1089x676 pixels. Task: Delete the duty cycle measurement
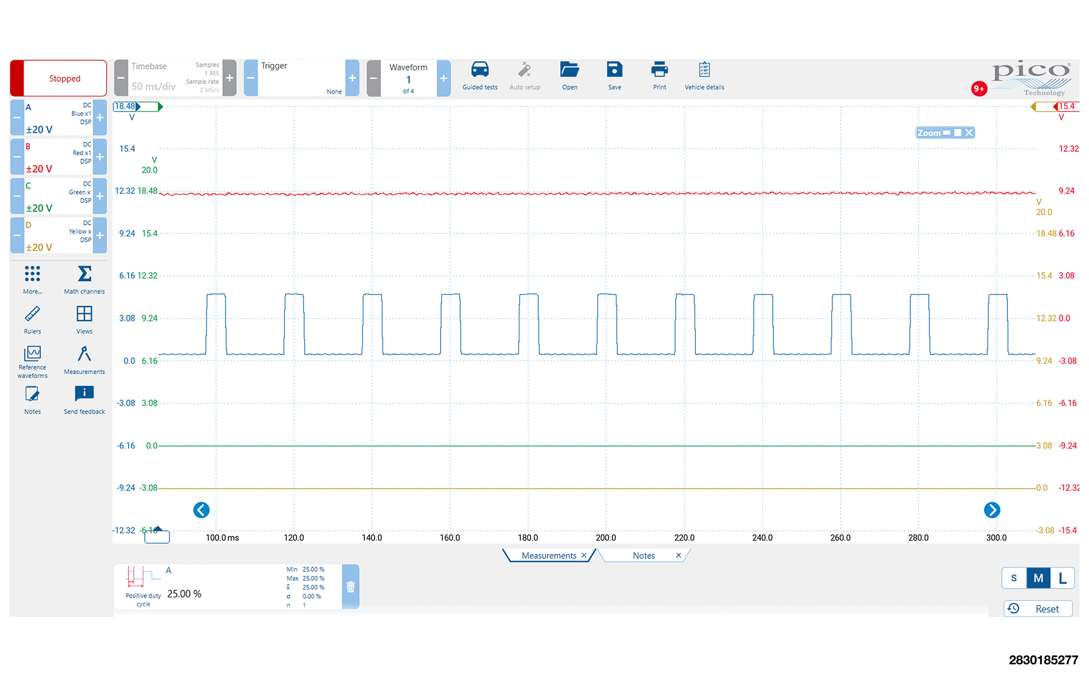coord(350,586)
